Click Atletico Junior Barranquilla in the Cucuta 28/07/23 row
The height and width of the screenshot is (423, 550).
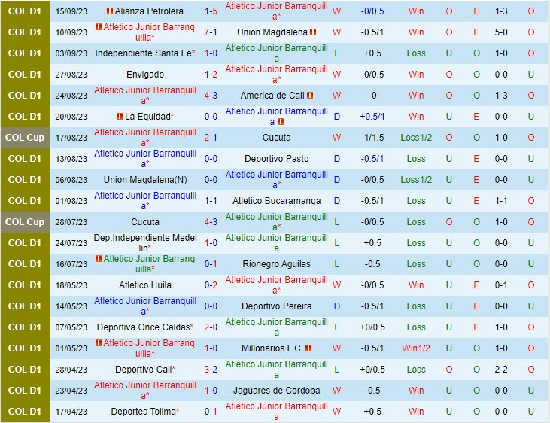277,222
